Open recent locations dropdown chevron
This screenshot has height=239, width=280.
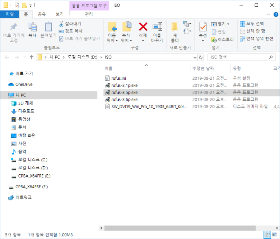[24, 57]
